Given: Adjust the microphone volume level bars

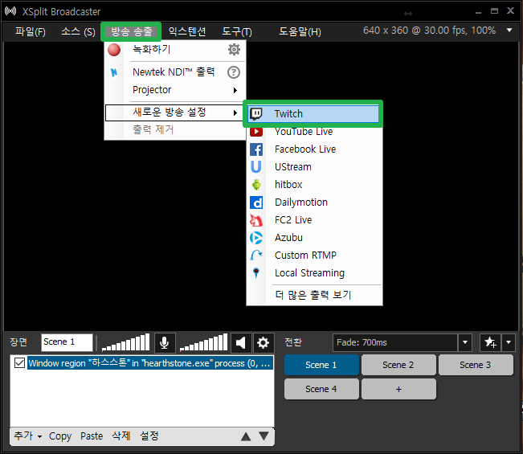Looking at the screenshot, I should [x=126, y=342].
